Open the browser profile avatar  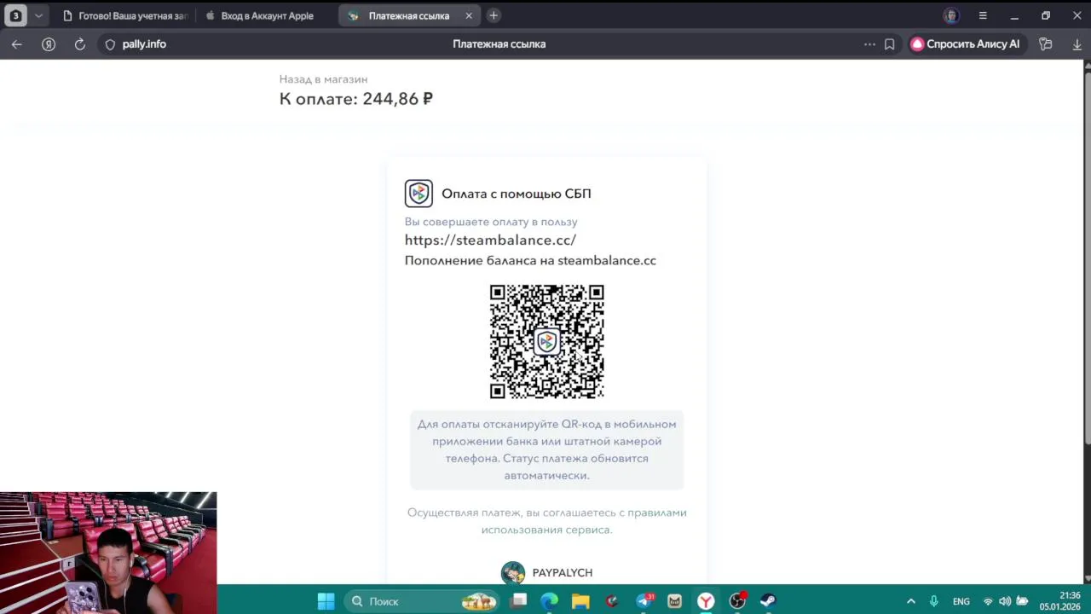(951, 15)
